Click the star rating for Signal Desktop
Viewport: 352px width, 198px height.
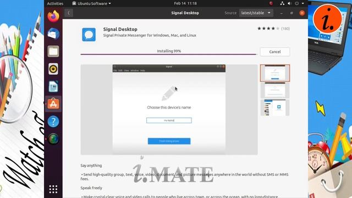(x=268, y=29)
